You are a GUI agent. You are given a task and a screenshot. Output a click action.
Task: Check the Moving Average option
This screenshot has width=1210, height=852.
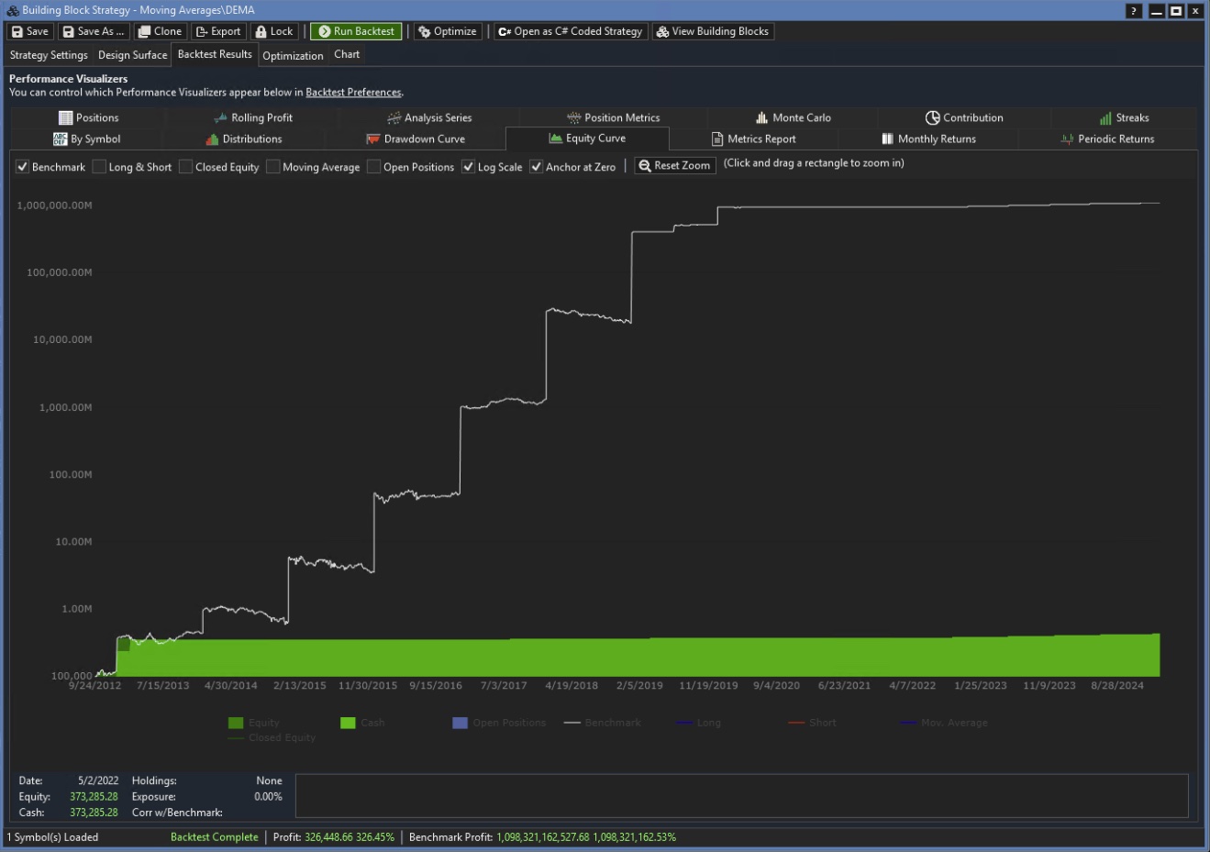pos(273,167)
